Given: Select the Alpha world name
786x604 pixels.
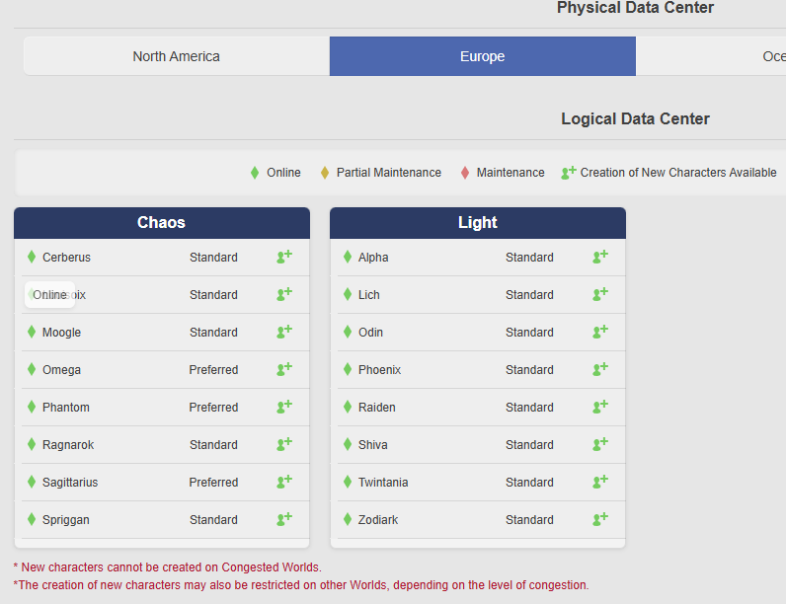Looking at the screenshot, I should pyautogui.click(x=373, y=258).
